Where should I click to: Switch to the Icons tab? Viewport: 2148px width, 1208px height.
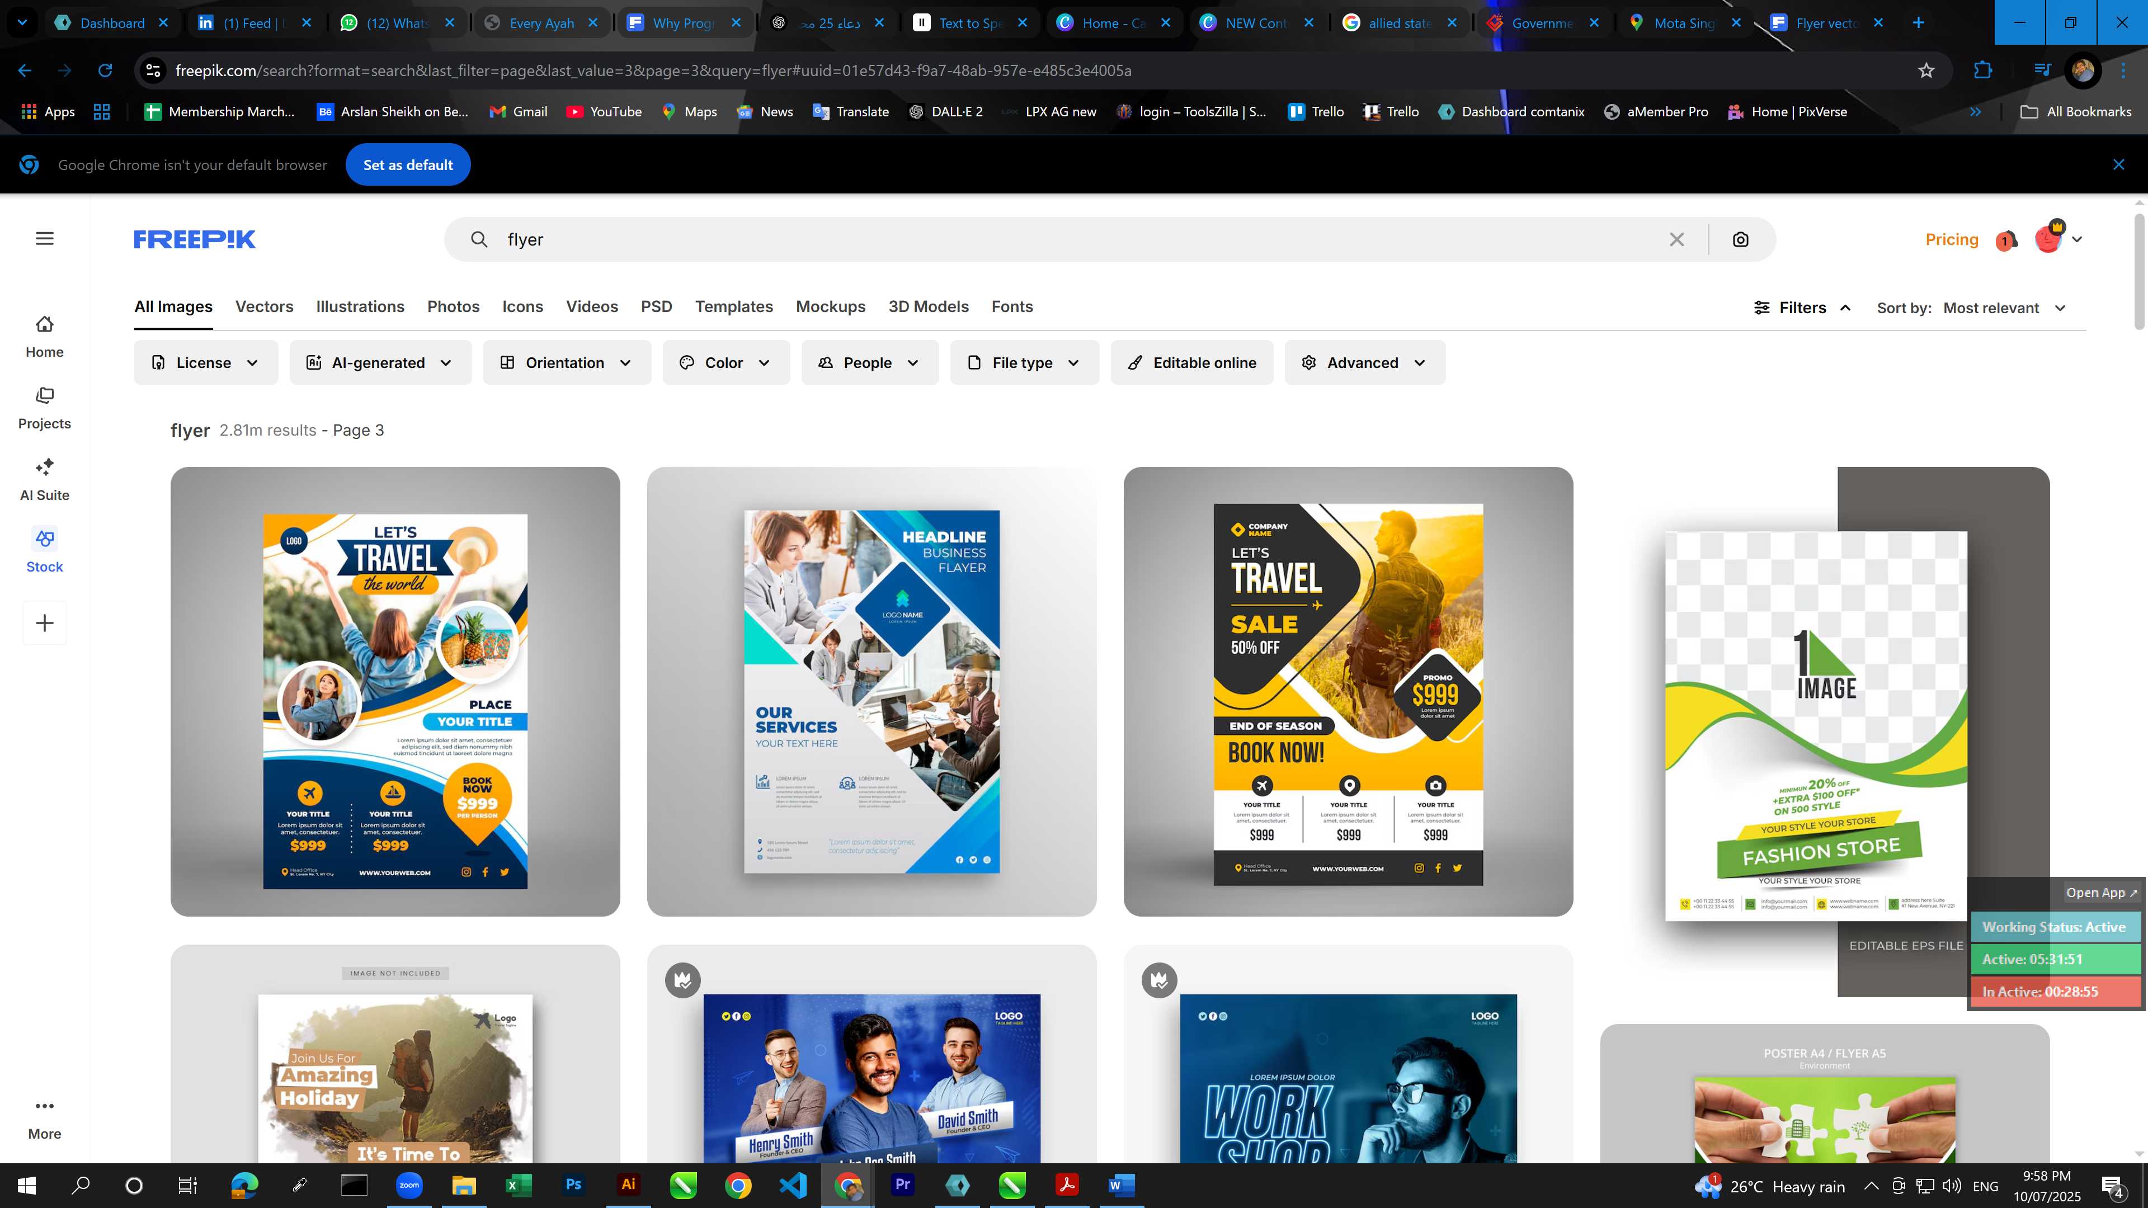point(523,307)
